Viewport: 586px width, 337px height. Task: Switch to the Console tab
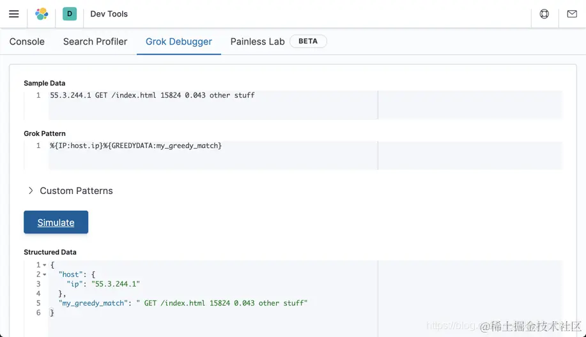click(27, 41)
